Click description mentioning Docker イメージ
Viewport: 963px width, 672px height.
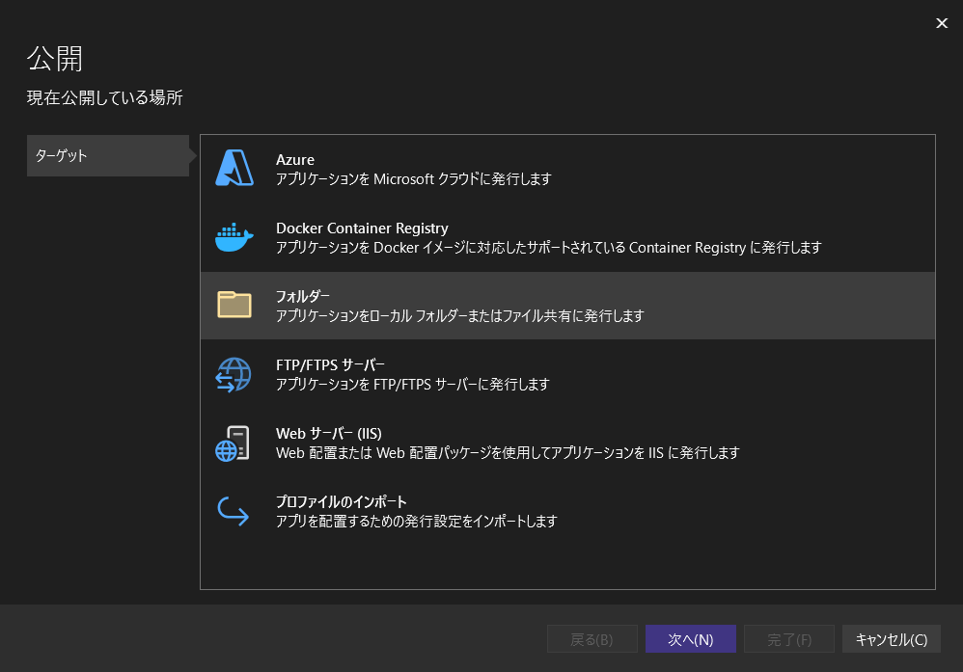point(548,248)
